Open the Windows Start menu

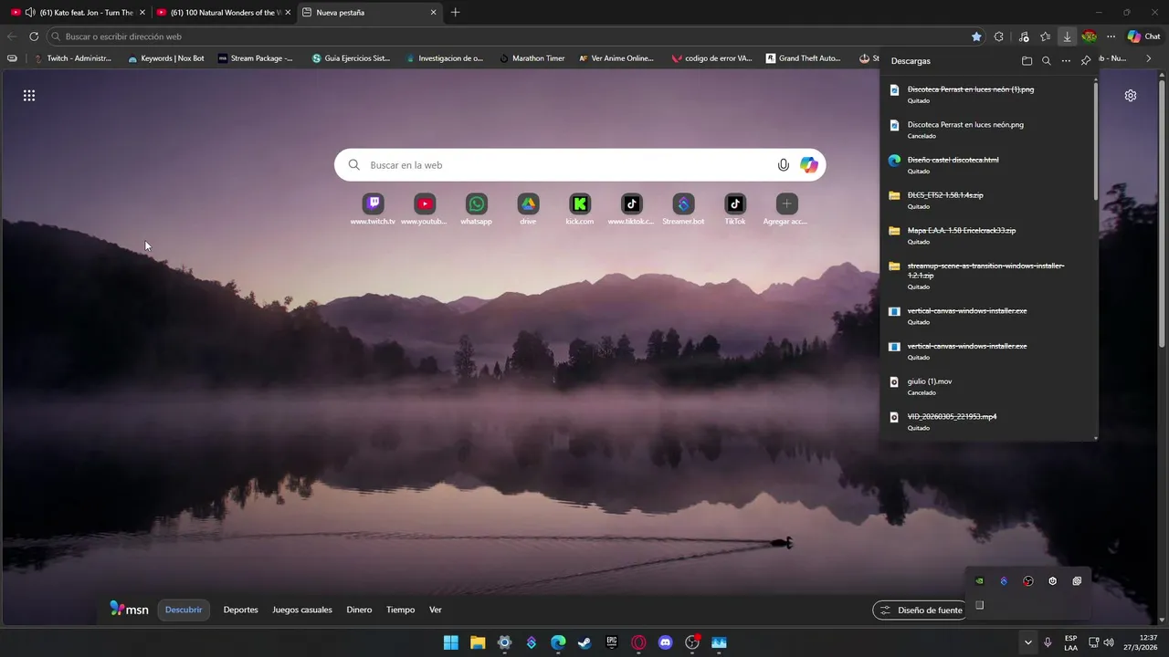451,642
